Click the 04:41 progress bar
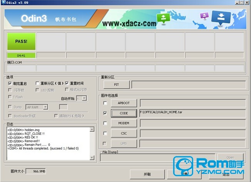Viewport: 251px width, 182px height. pyautogui.click(x=21, y=56)
